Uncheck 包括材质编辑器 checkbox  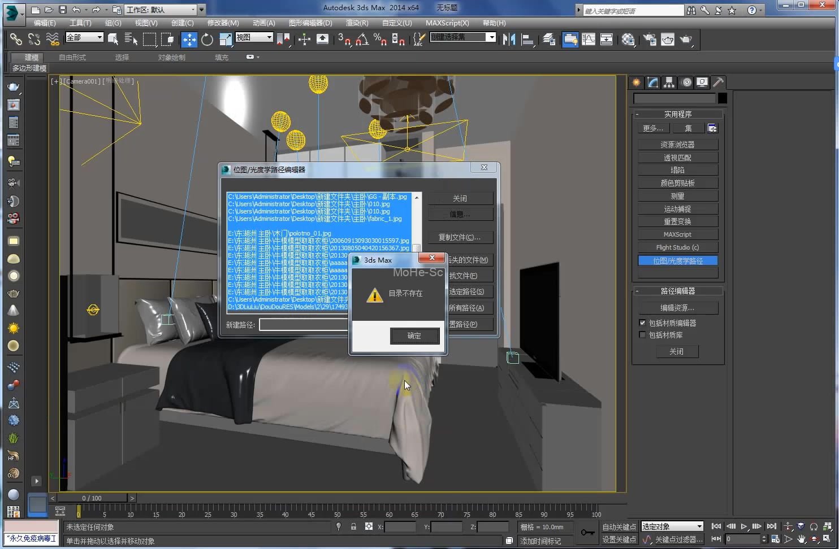tap(642, 323)
